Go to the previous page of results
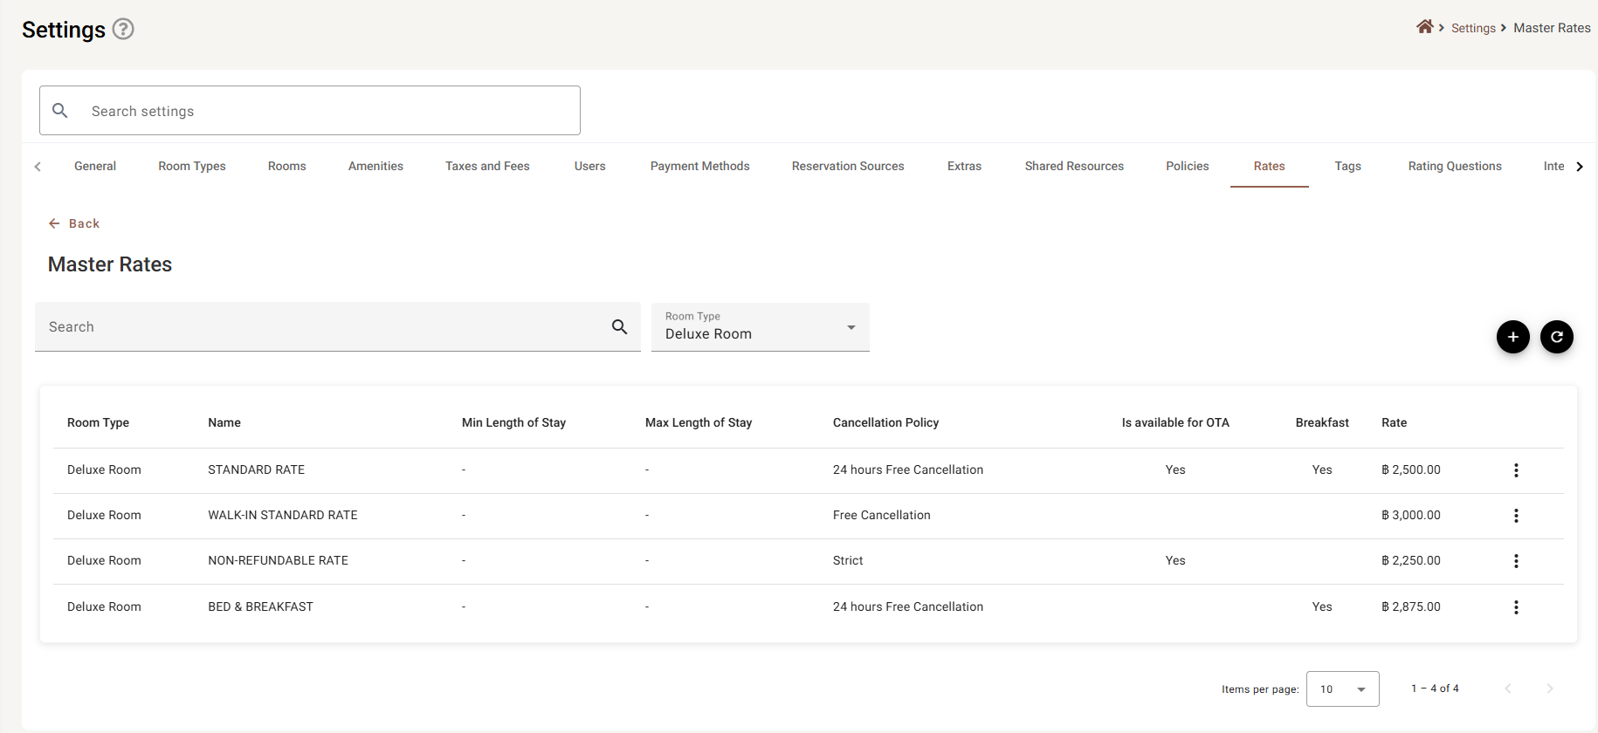This screenshot has width=1598, height=733. 1507,688
